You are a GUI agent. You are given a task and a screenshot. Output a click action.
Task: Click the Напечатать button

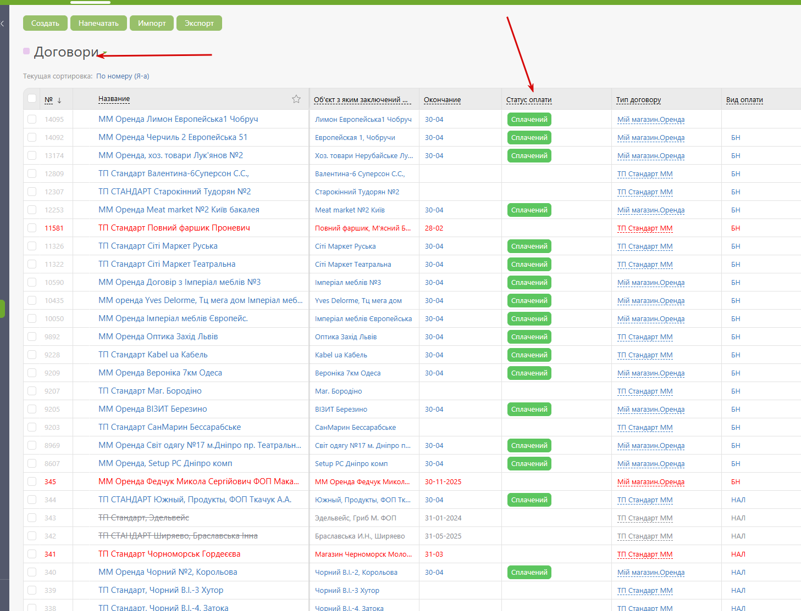tap(98, 23)
